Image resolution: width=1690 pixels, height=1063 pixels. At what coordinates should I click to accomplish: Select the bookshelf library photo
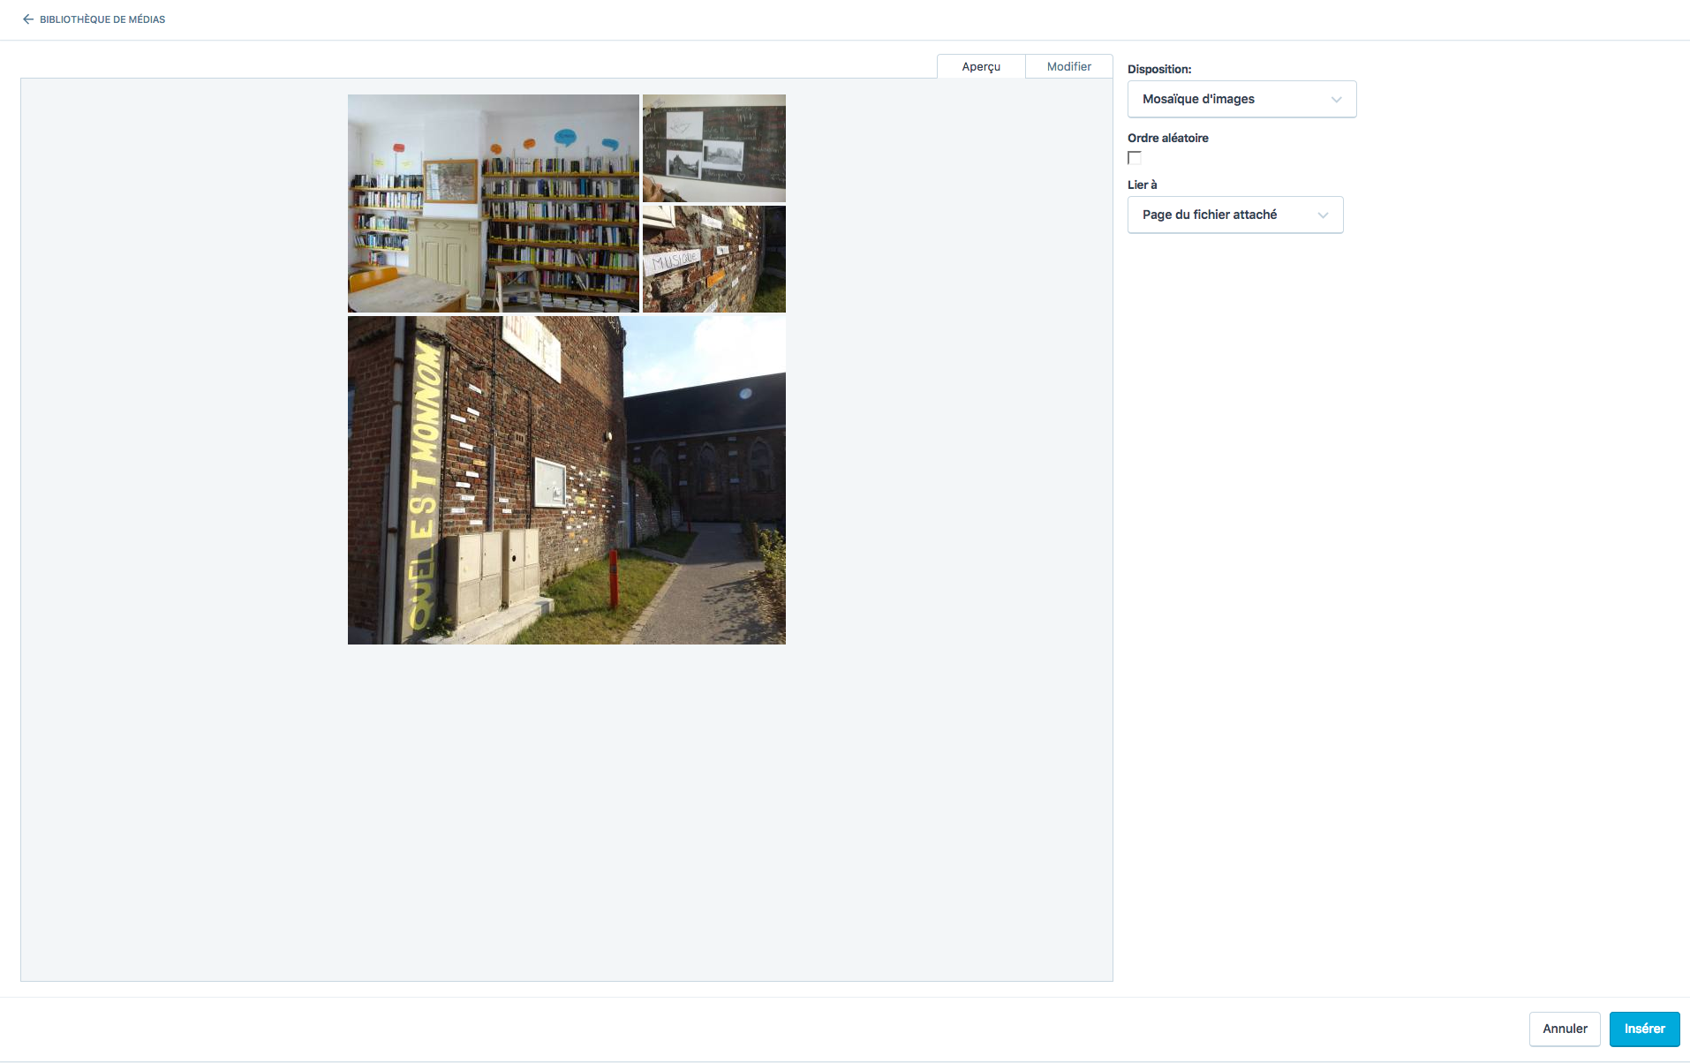click(x=493, y=203)
